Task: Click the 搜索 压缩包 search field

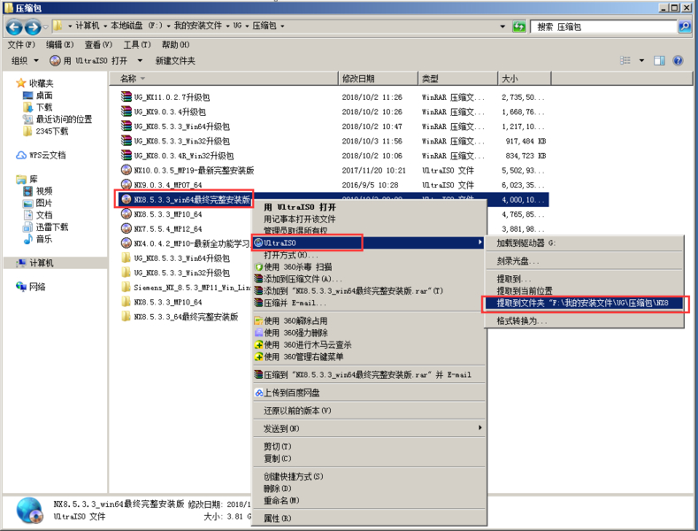Action: pyautogui.click(x=603, y=27)
